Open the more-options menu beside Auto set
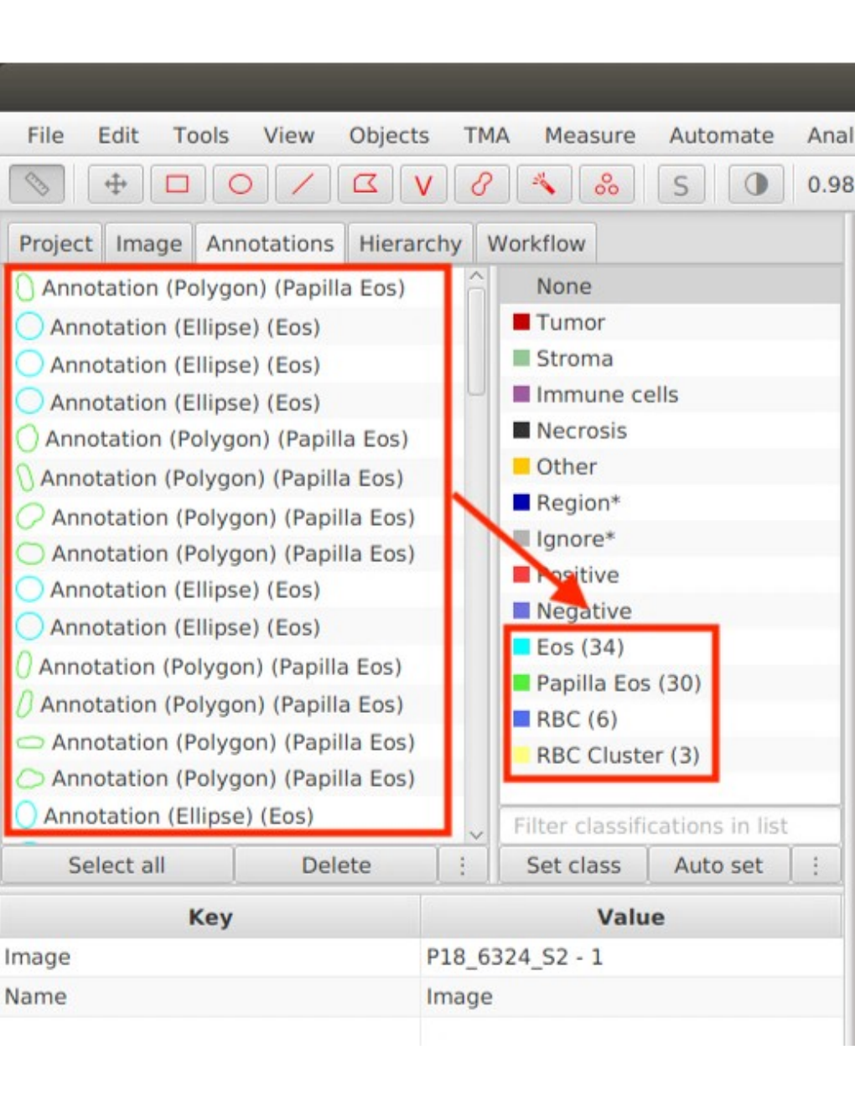855x1107 pixels. tap(816, 865)
